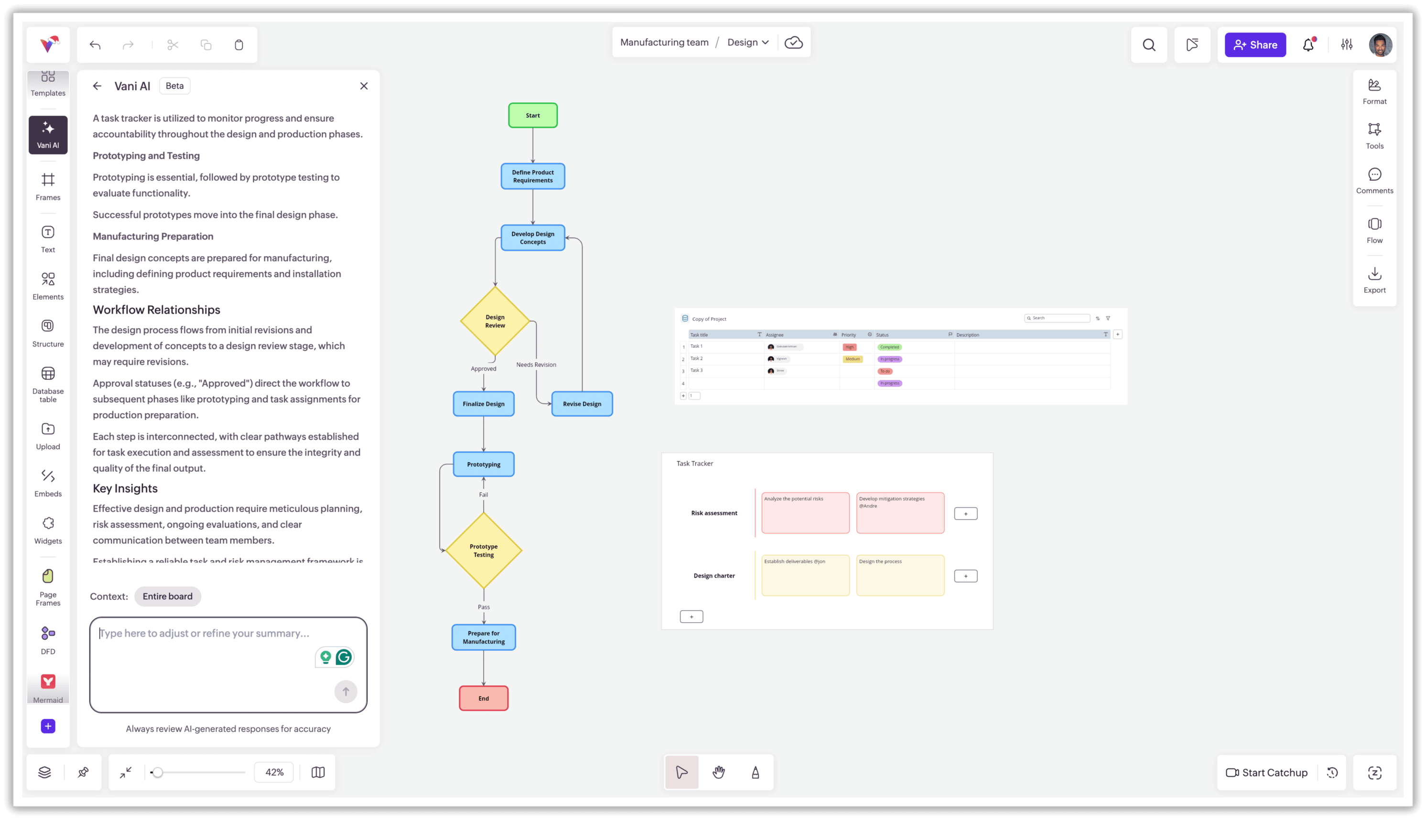Open the Frames tool in sidebar

tap(48, 186)
